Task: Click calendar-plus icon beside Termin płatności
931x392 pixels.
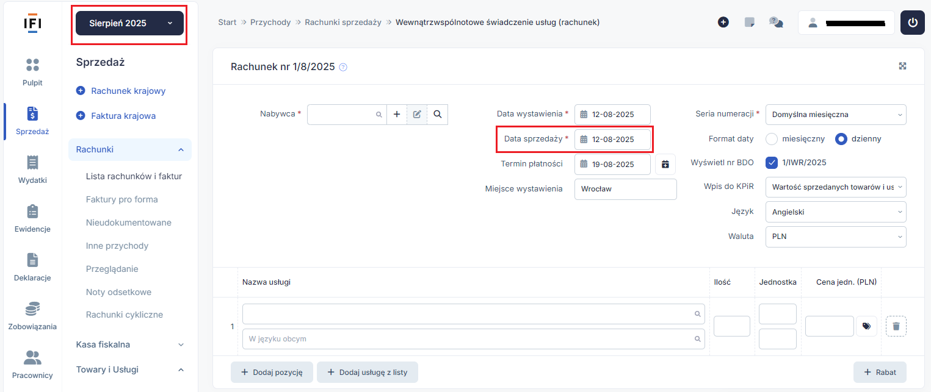Action: tap(665, 164)
